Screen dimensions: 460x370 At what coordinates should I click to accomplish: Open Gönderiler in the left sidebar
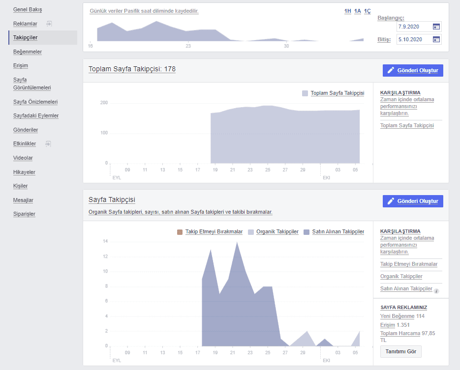point(26,130)
